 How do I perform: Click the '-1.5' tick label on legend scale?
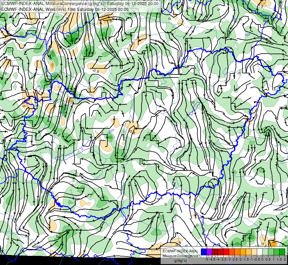coord(246,259)
